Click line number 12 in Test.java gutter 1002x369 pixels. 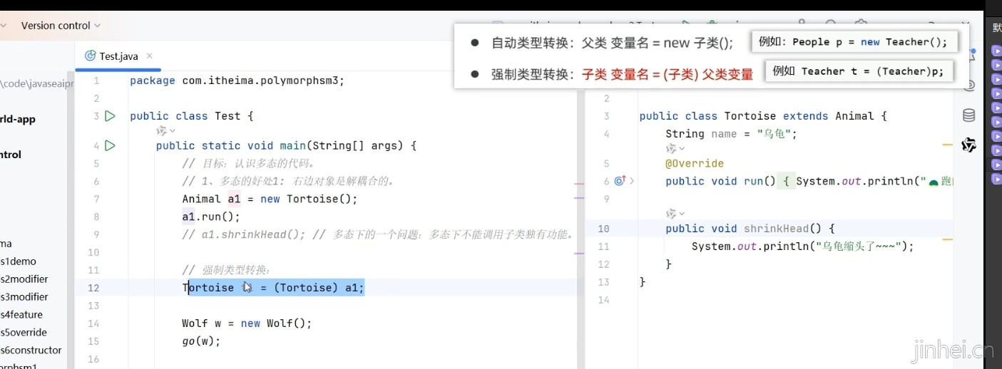coord(93,288)
